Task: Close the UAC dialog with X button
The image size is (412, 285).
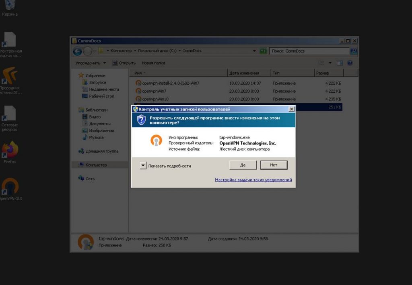Action: click(x=291, y=109)
